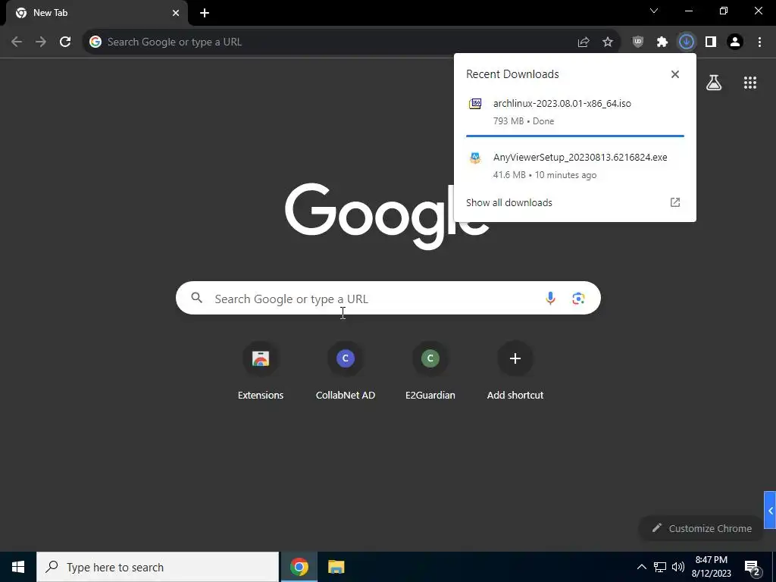Screen dimensions: 776x582
Task: Click the browser back arrow
Action: click(x=17, y=42)
